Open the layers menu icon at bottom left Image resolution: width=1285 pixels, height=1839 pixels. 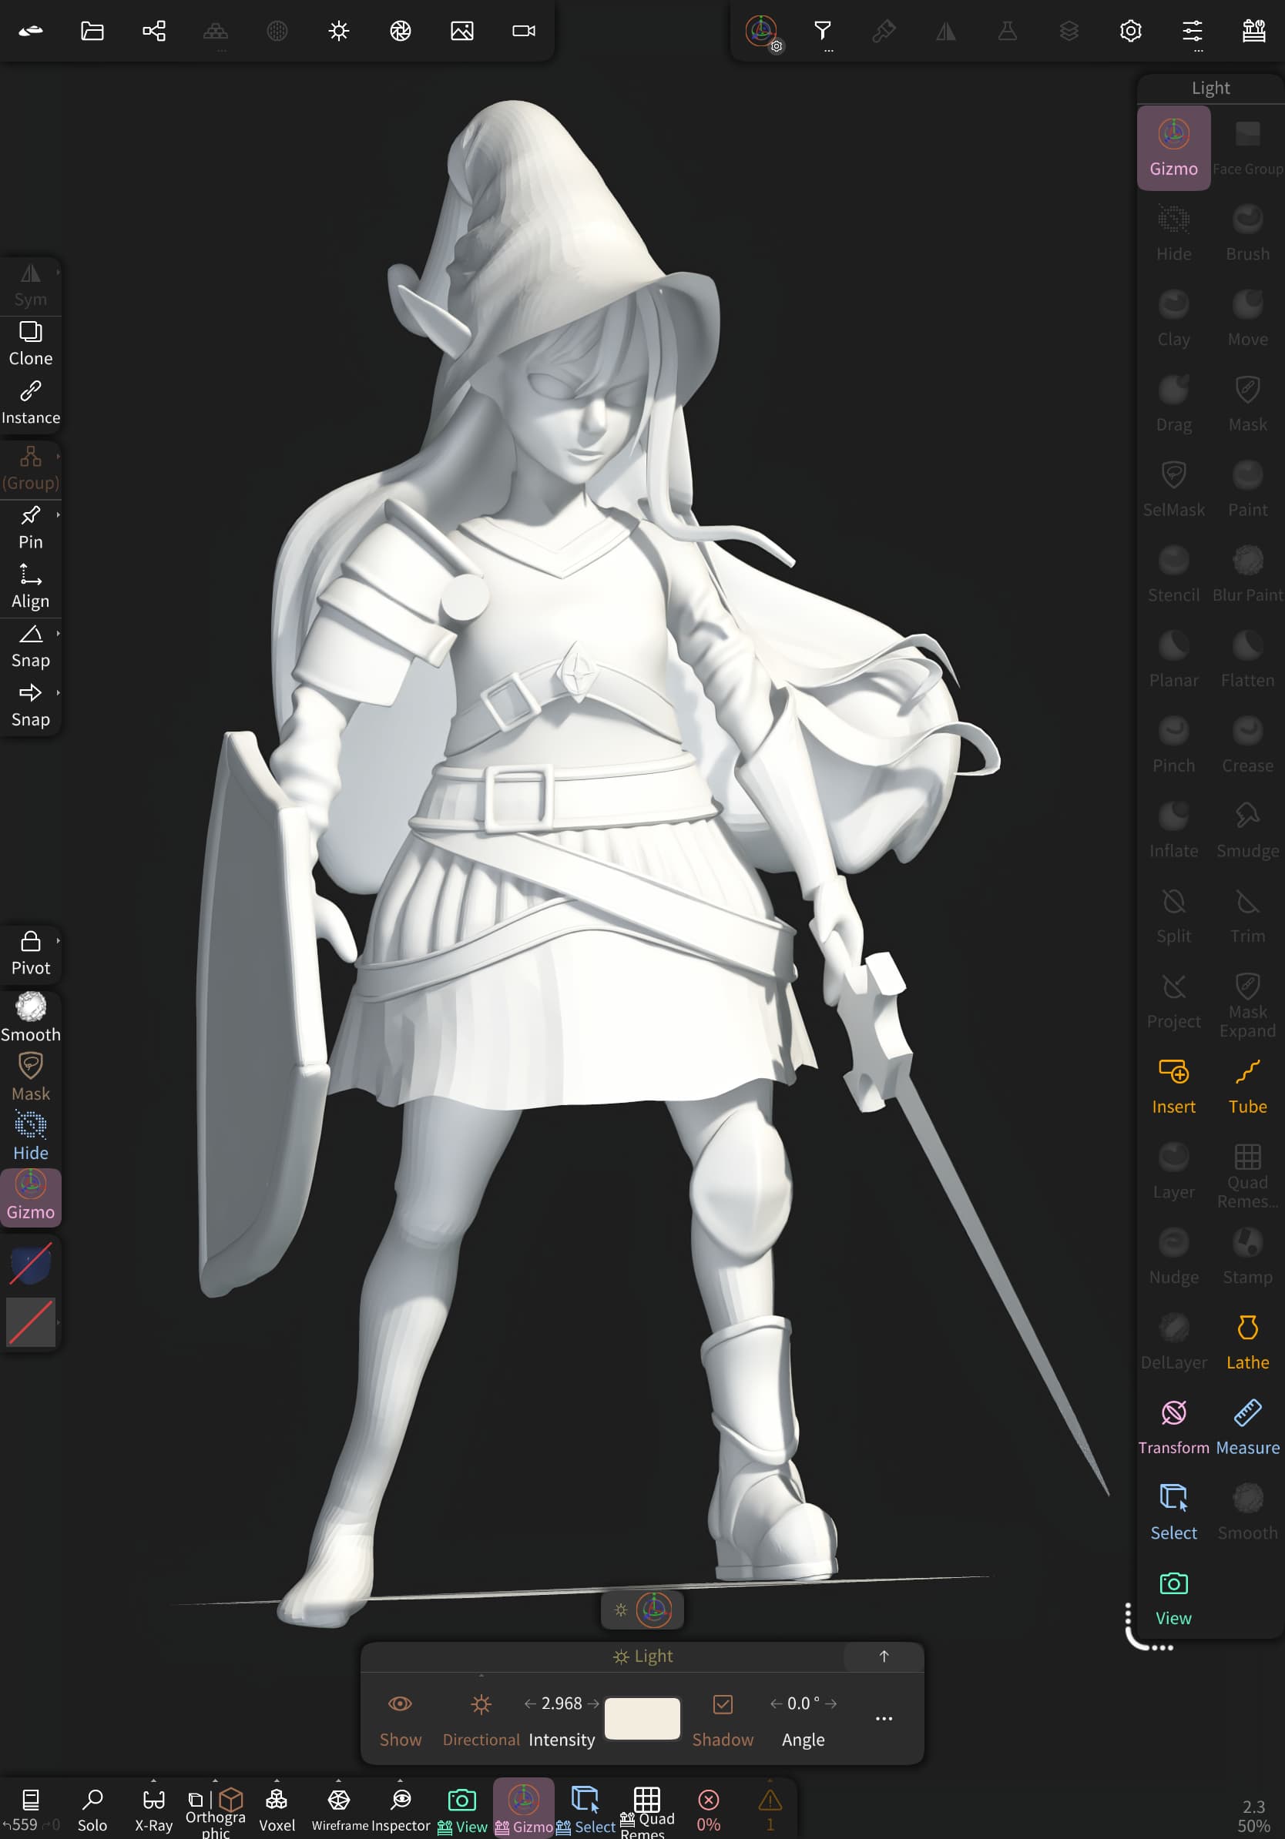tap(31, 1800)
